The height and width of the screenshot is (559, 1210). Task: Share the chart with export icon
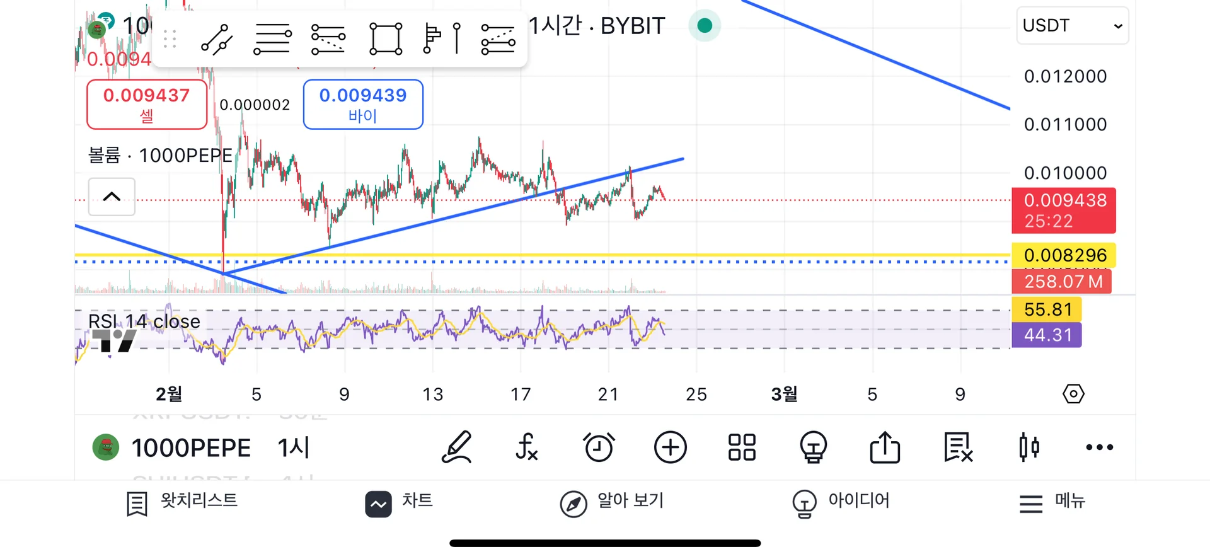click(885, 448)
